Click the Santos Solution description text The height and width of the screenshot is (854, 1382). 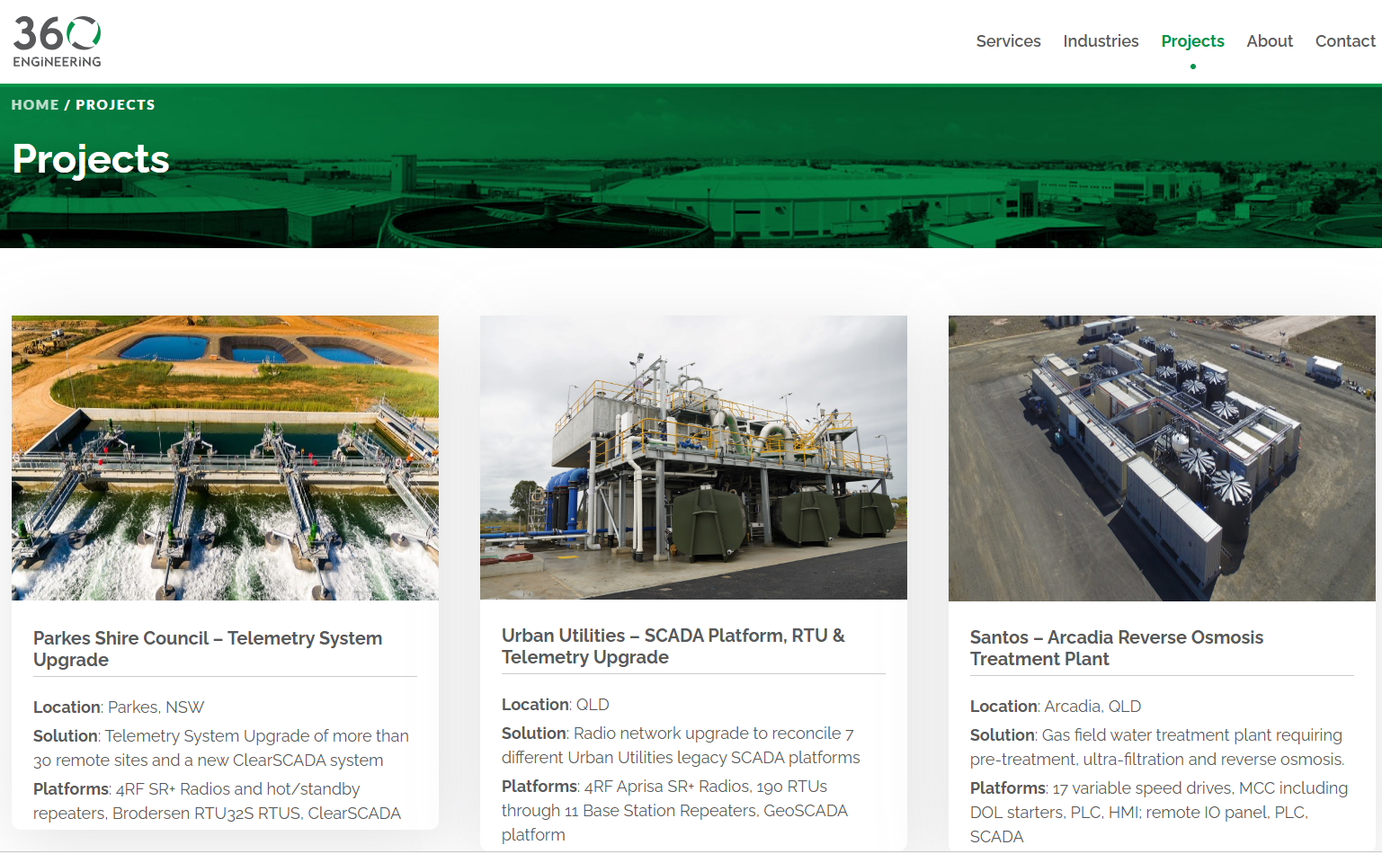(1157, 747)
